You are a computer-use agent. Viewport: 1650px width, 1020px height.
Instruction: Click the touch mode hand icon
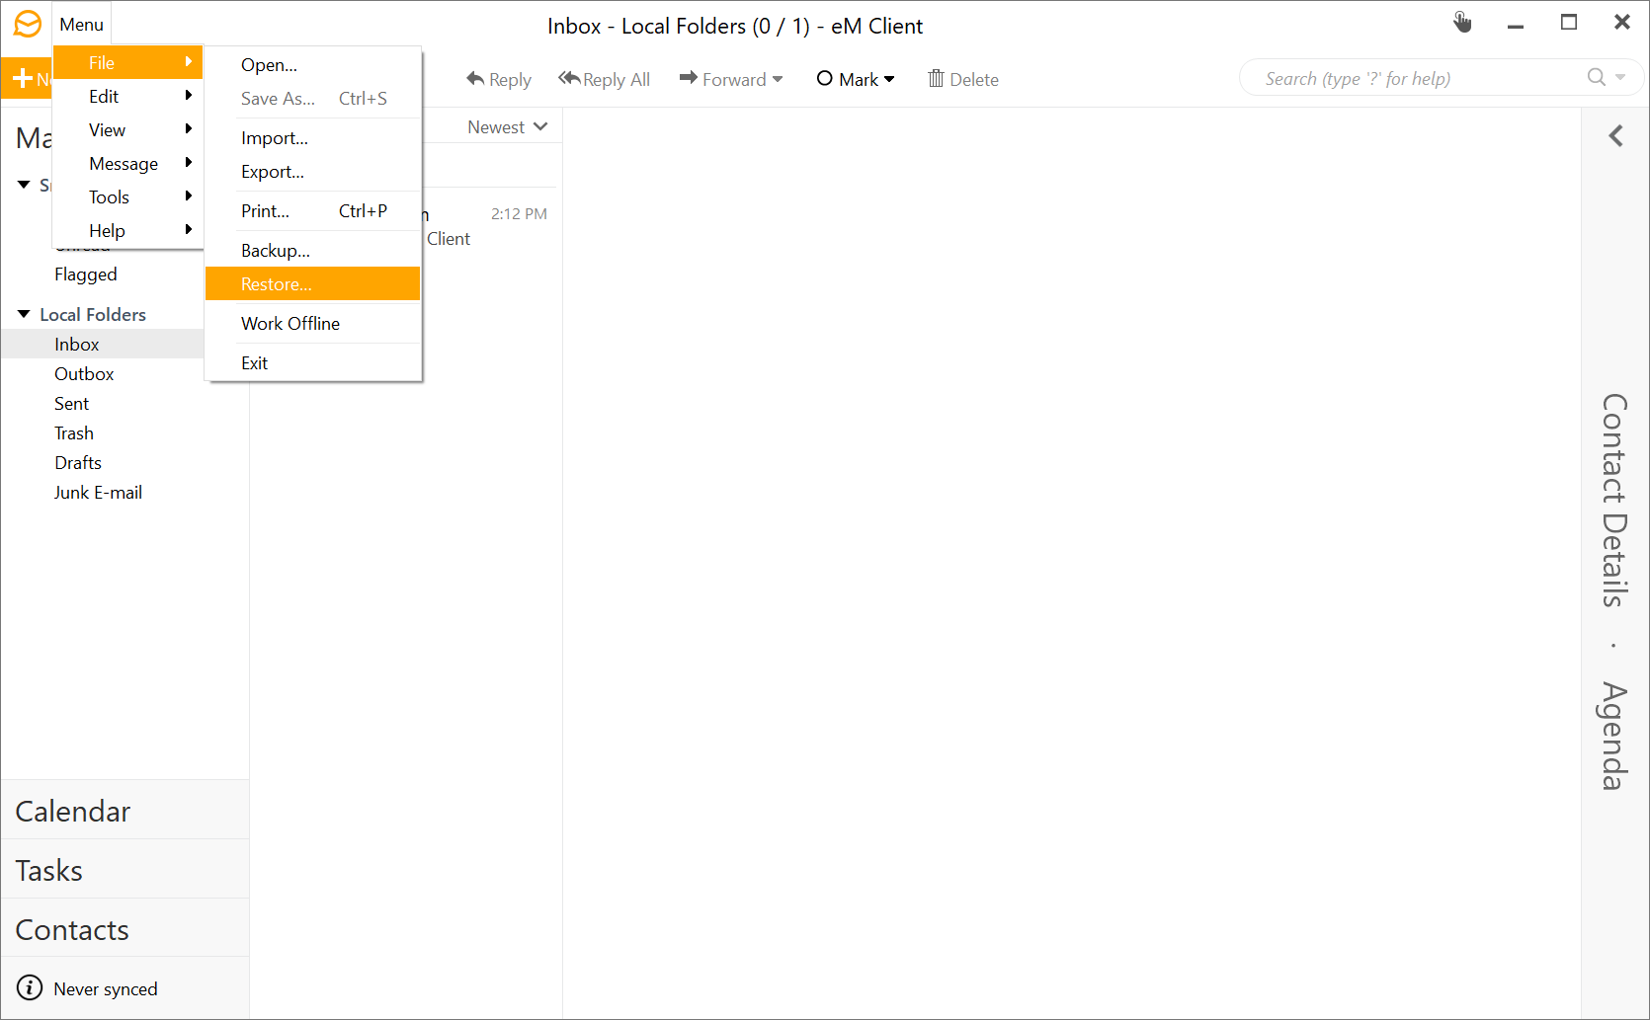(x=1462, y=22)
